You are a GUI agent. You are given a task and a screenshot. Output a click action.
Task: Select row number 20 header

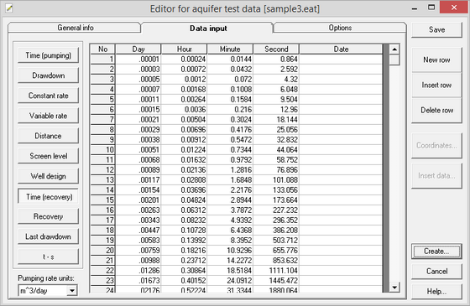pyautogui.click(x=102, y=251)
